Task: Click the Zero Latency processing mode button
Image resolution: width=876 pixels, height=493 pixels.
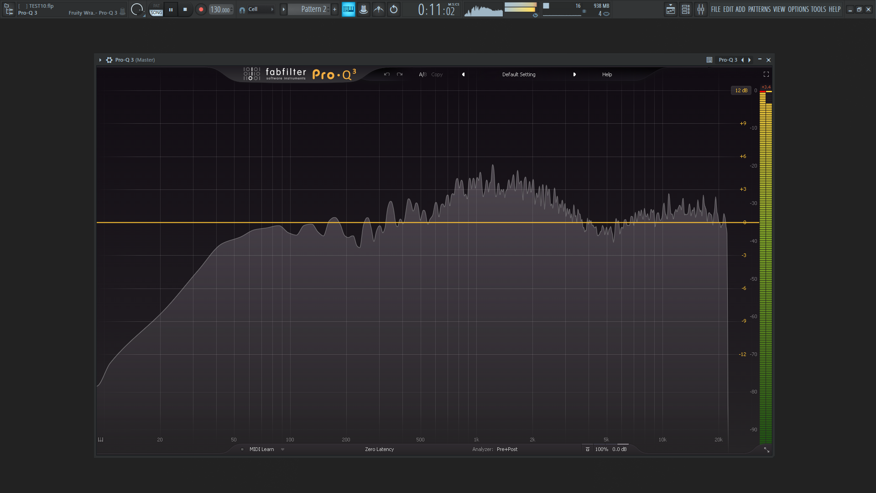Action: (x=379, y=449)
